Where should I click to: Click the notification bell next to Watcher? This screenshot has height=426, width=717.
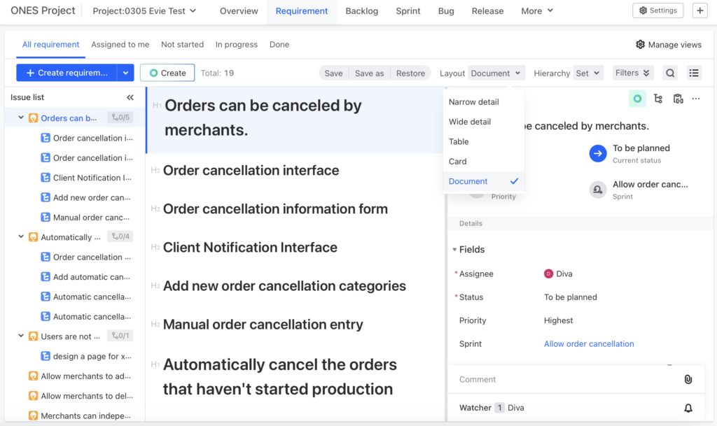click(688, 408)
